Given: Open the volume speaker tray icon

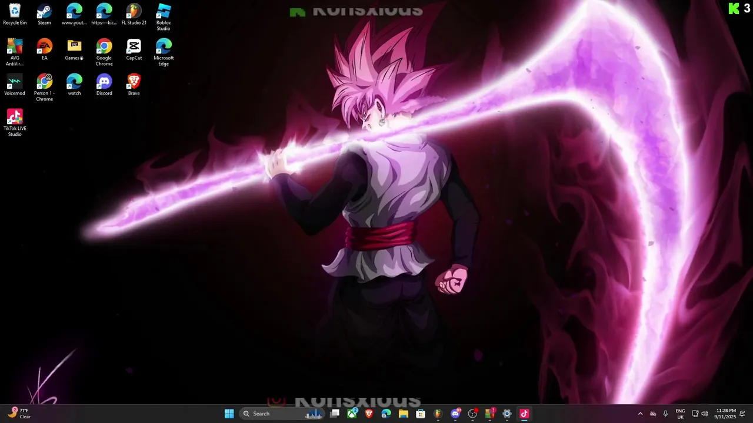Looking at the screenshot, I should [x=705, y=414].
